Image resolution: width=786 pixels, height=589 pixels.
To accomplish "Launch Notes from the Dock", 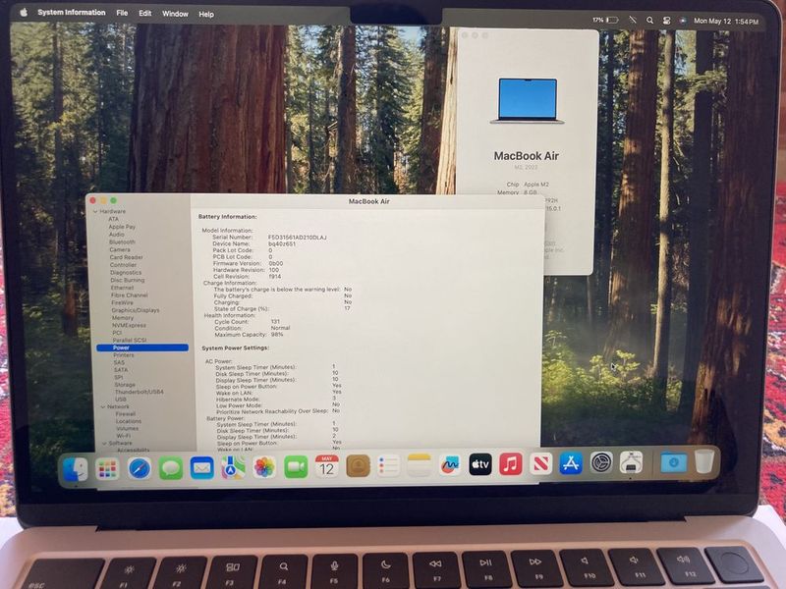I will point(420,465).
